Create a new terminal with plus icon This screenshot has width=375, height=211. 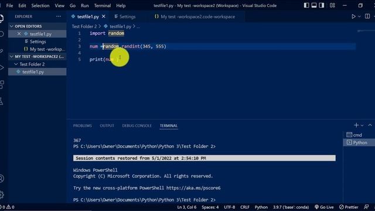(x=356, y=125)
